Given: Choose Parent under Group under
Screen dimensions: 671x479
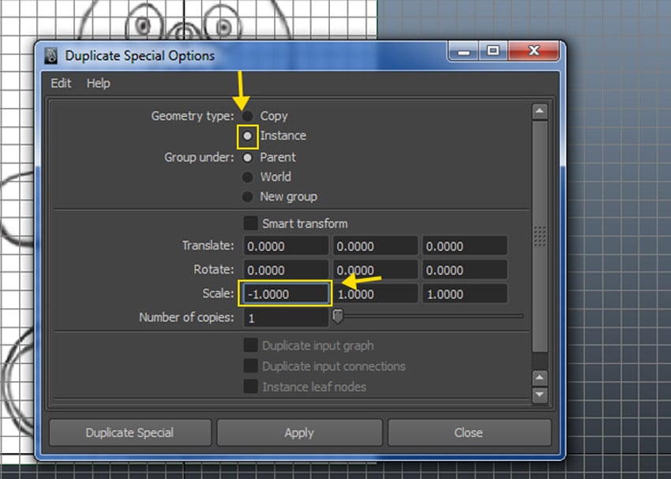Looking at the screenshot, I should coord(247,157).
